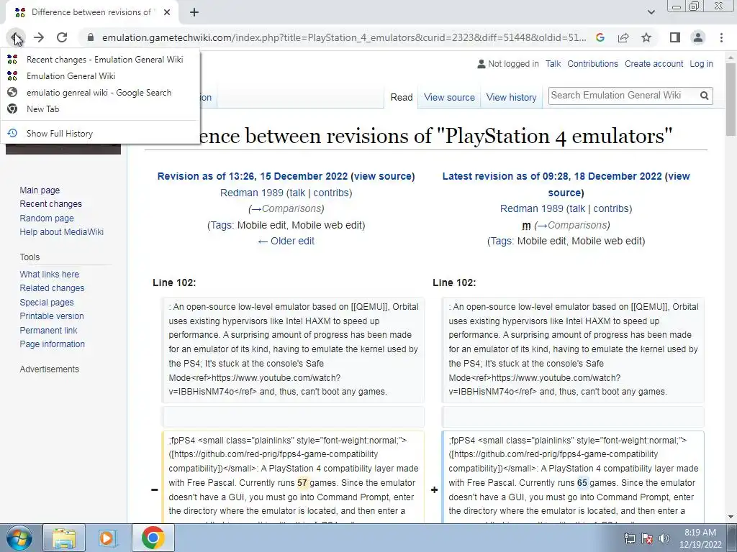Open the Chrome three-dot menu

pos(721,37)
